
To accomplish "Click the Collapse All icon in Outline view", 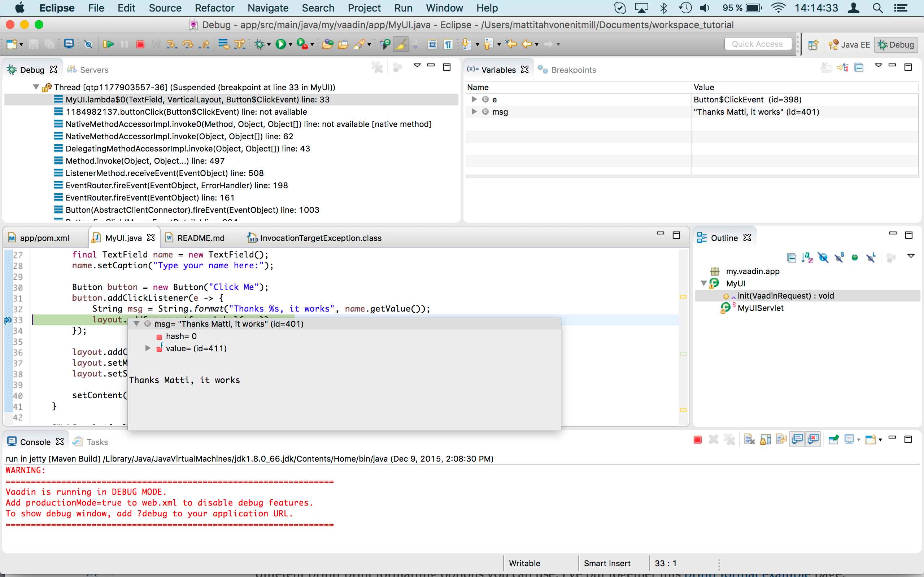I will pos(791,258).
